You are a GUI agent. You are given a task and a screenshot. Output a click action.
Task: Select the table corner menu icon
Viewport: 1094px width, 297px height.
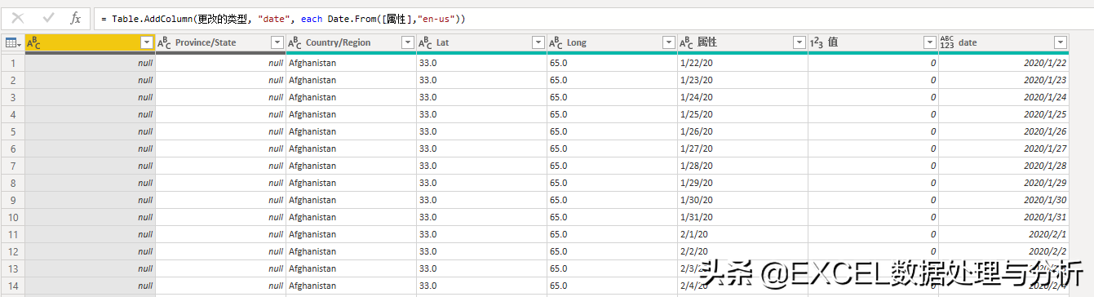pos(12,42)
